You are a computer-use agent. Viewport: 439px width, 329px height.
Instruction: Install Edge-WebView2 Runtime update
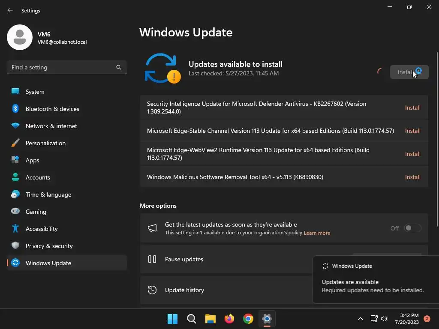[413, 154]
